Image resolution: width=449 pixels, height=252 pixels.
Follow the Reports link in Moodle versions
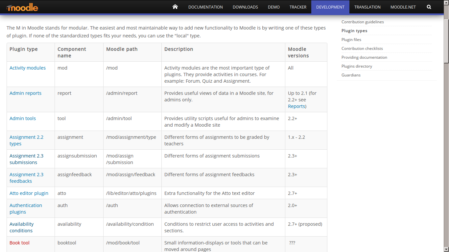click(x=296, y=106)
